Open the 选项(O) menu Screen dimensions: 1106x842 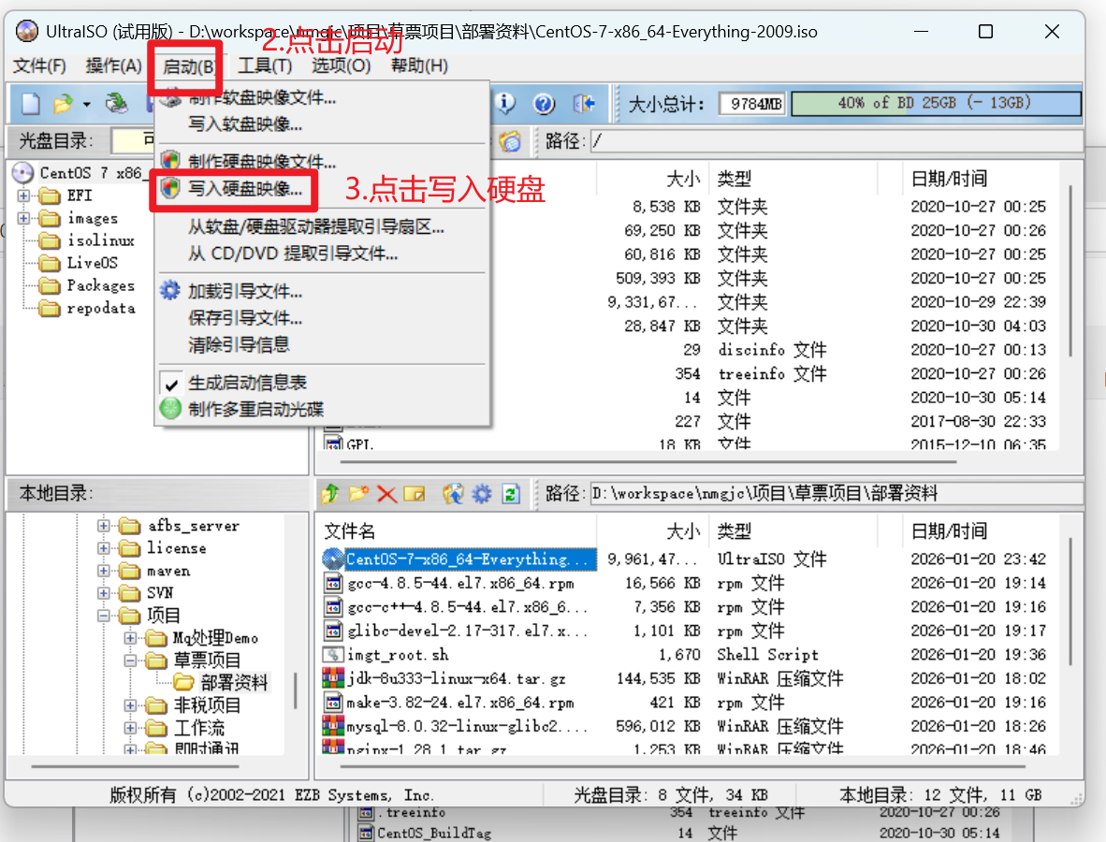point(342,65)
